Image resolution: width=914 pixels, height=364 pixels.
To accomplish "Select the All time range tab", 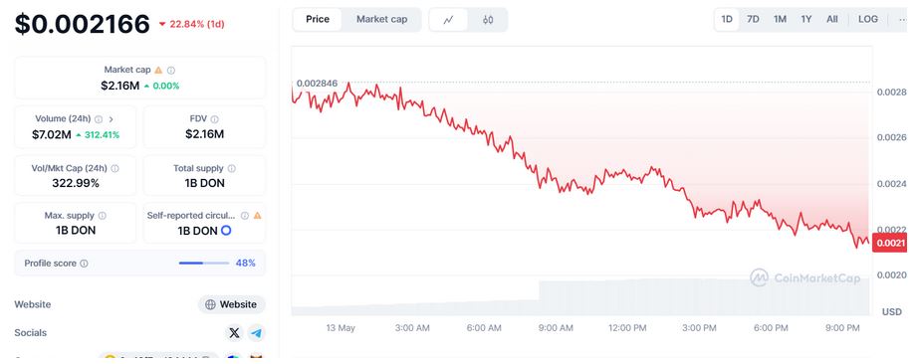I will (832, 19).
